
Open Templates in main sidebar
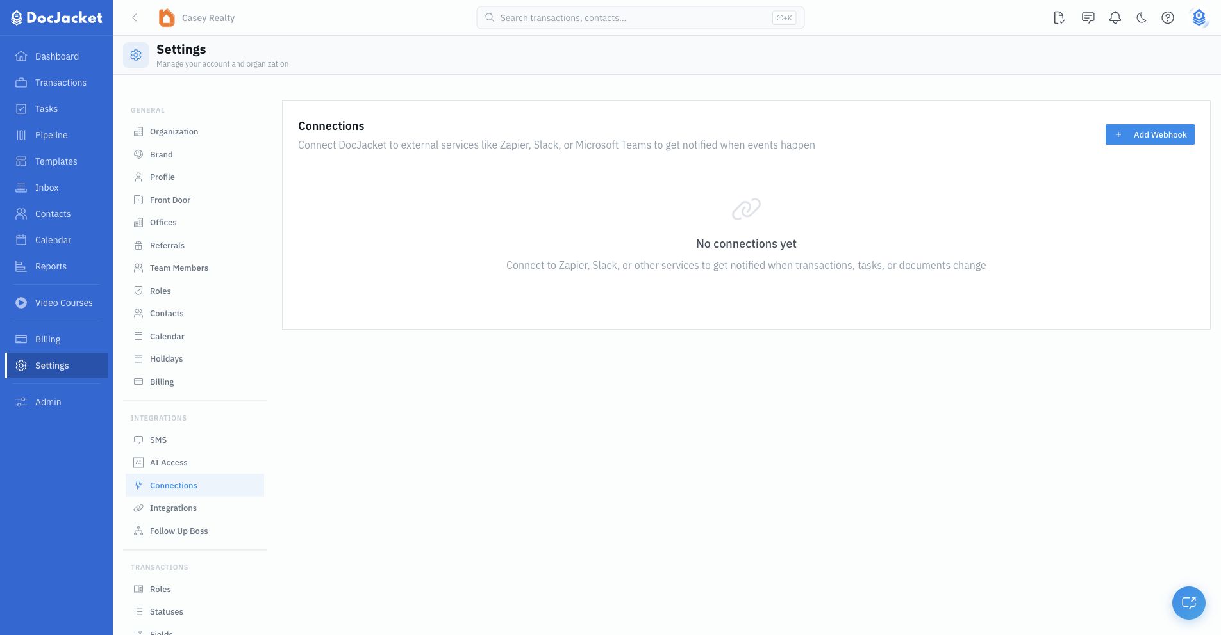56,161
